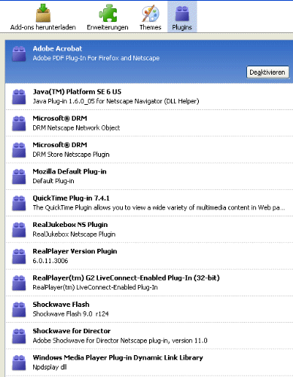The image size is (293, 377).
Task: Select the Java(TM) Platform SE 6 U5 entry
Action: pyautogui.click(x=77, y=92)
